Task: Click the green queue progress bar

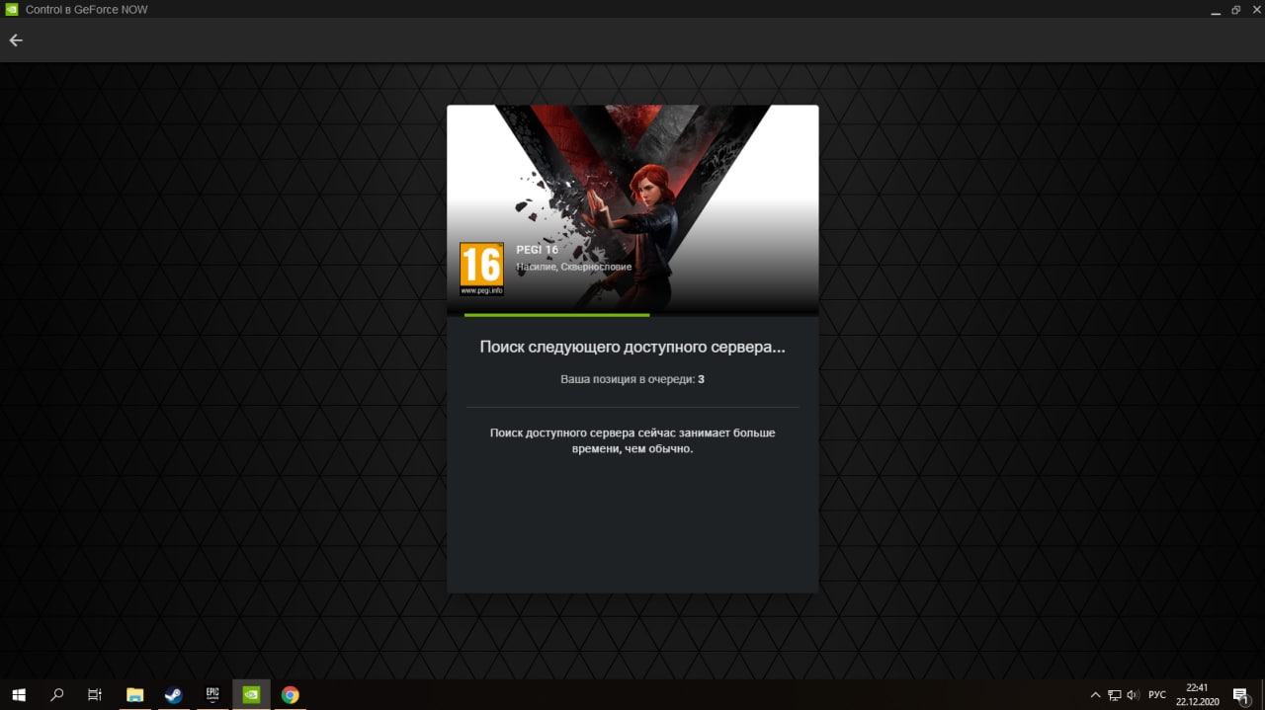Action: click(x=556, y=315)
